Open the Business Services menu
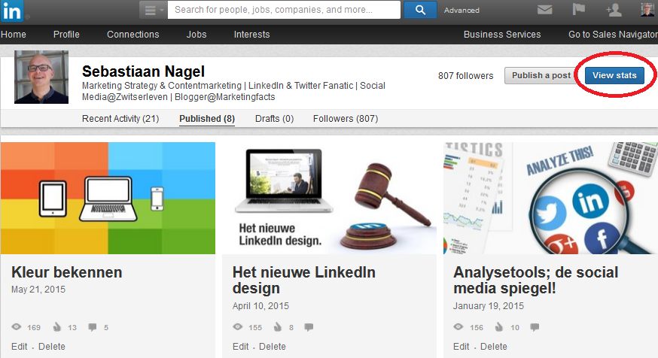 (x=501, y=35)
